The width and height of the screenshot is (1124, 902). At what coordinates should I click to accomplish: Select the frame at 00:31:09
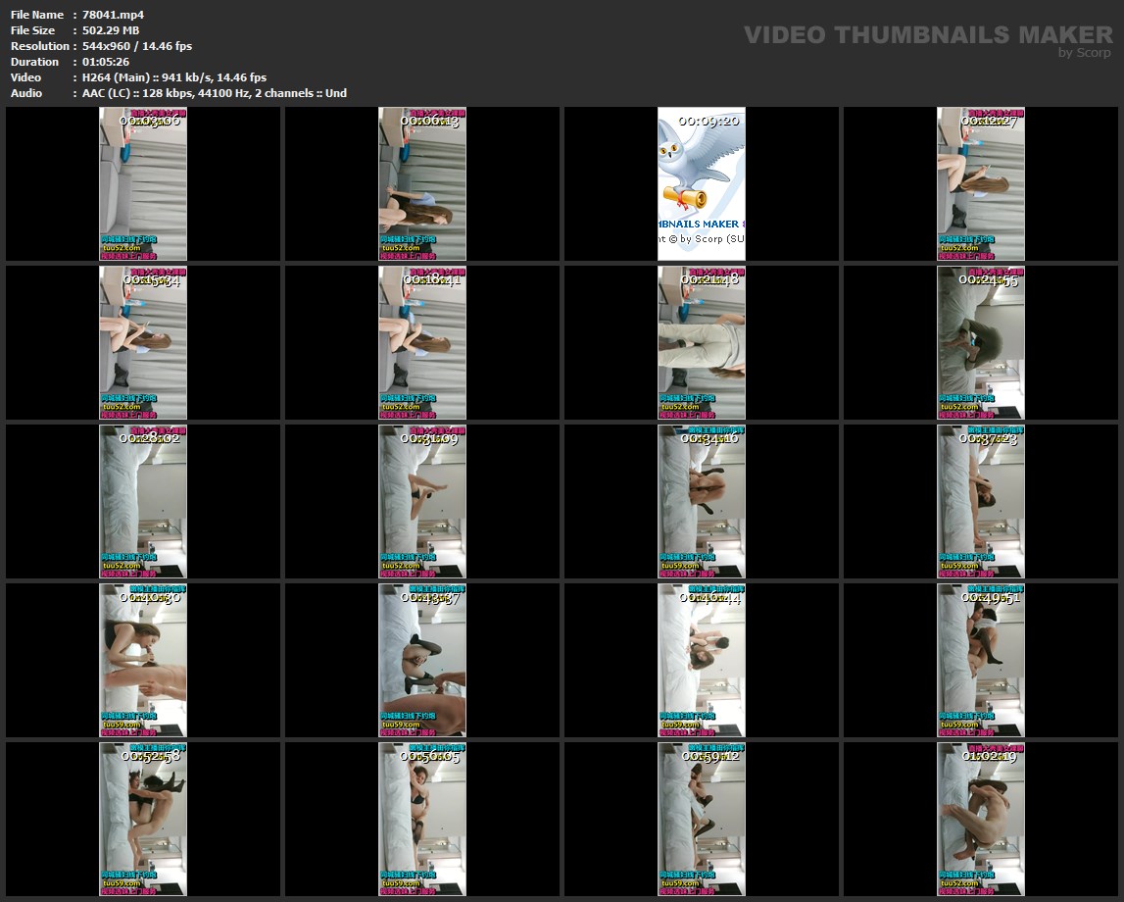pos(422,501)
